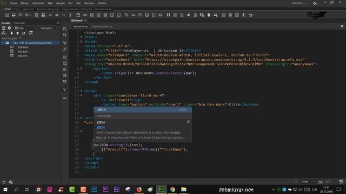346x194 pixels.
Task: Click the filter funnel icon
Action: pyautogui.click(x=342, y=26)
